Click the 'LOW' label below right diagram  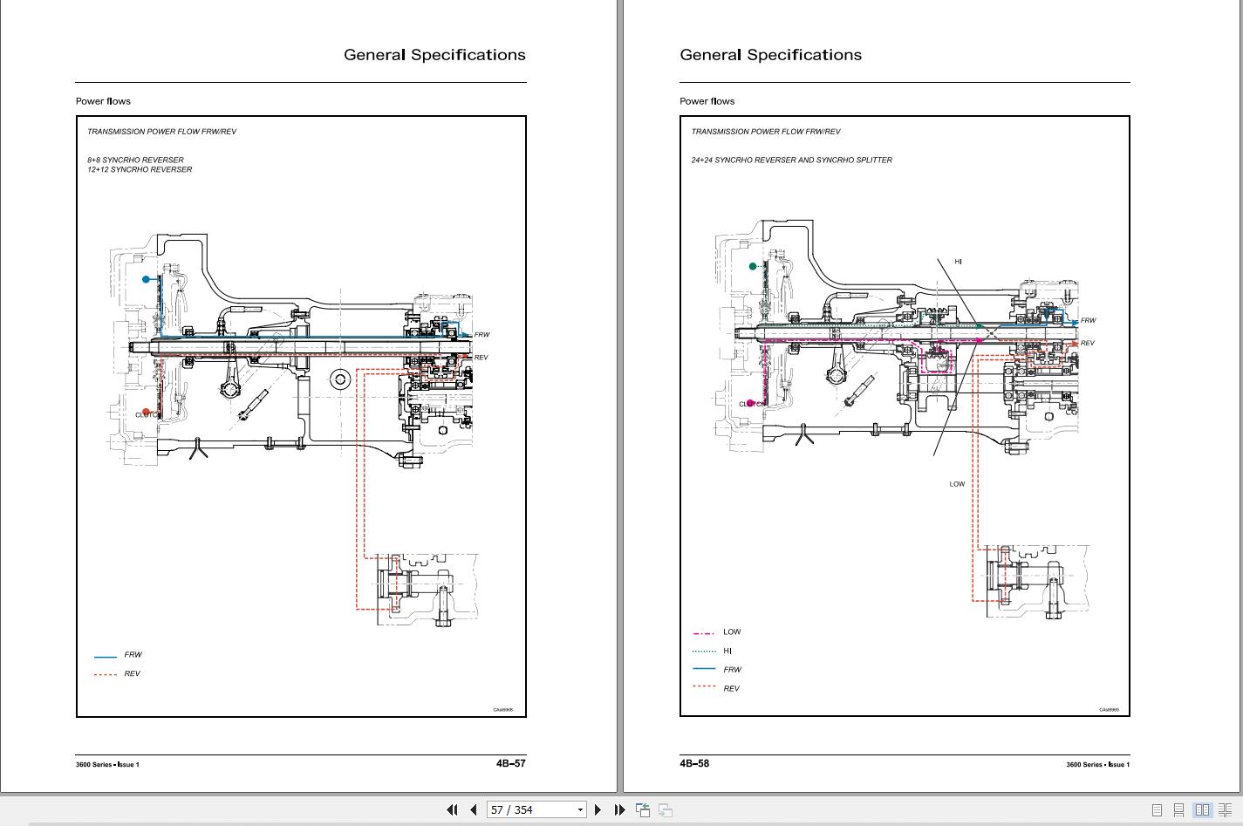[957, 484]
